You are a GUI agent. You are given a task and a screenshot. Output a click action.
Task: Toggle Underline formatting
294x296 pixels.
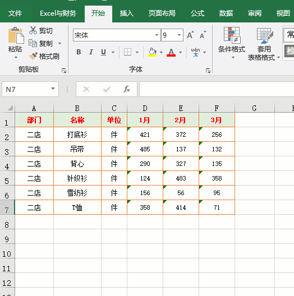coord(103,52)
